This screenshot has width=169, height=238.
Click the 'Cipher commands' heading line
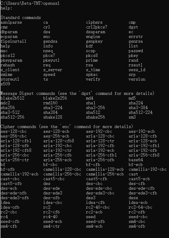tap(67, 127)
